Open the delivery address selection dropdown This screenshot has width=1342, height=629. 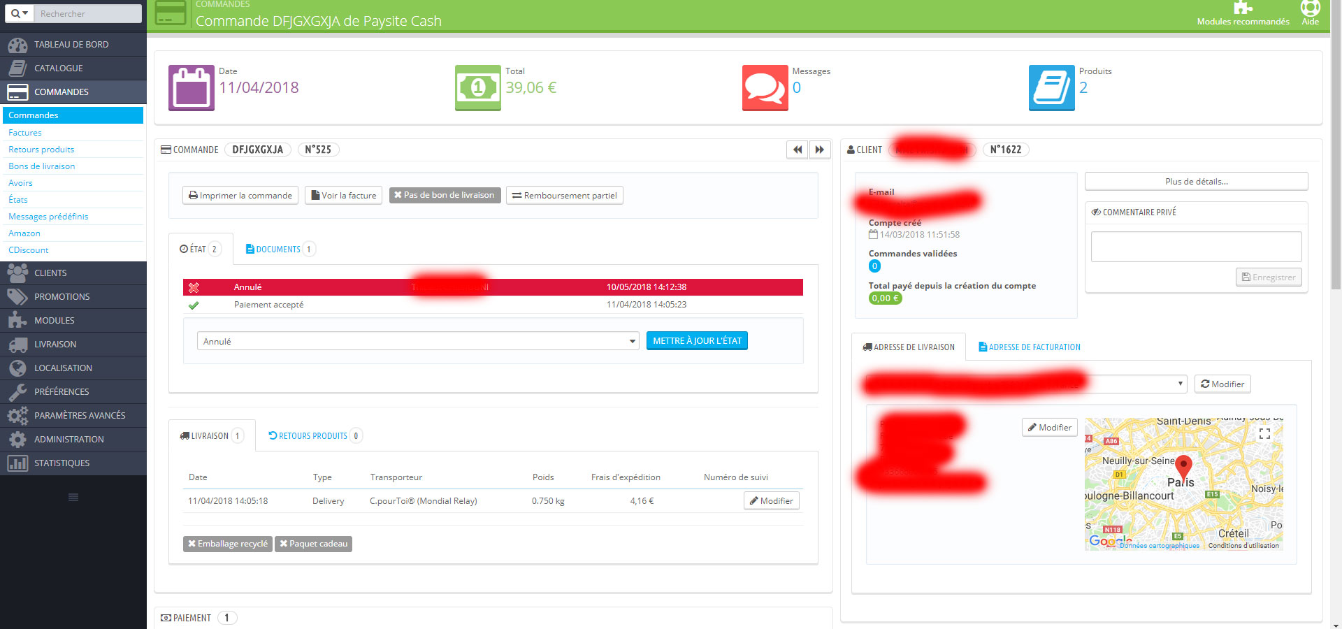[1023, 384]
